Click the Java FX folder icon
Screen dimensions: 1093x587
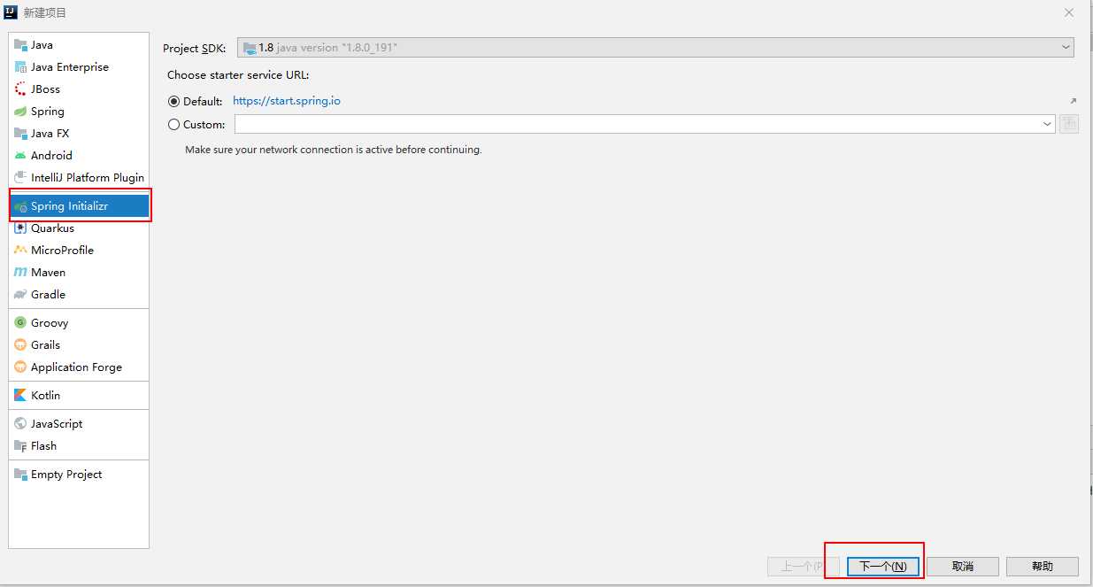[x=21, y=134]
